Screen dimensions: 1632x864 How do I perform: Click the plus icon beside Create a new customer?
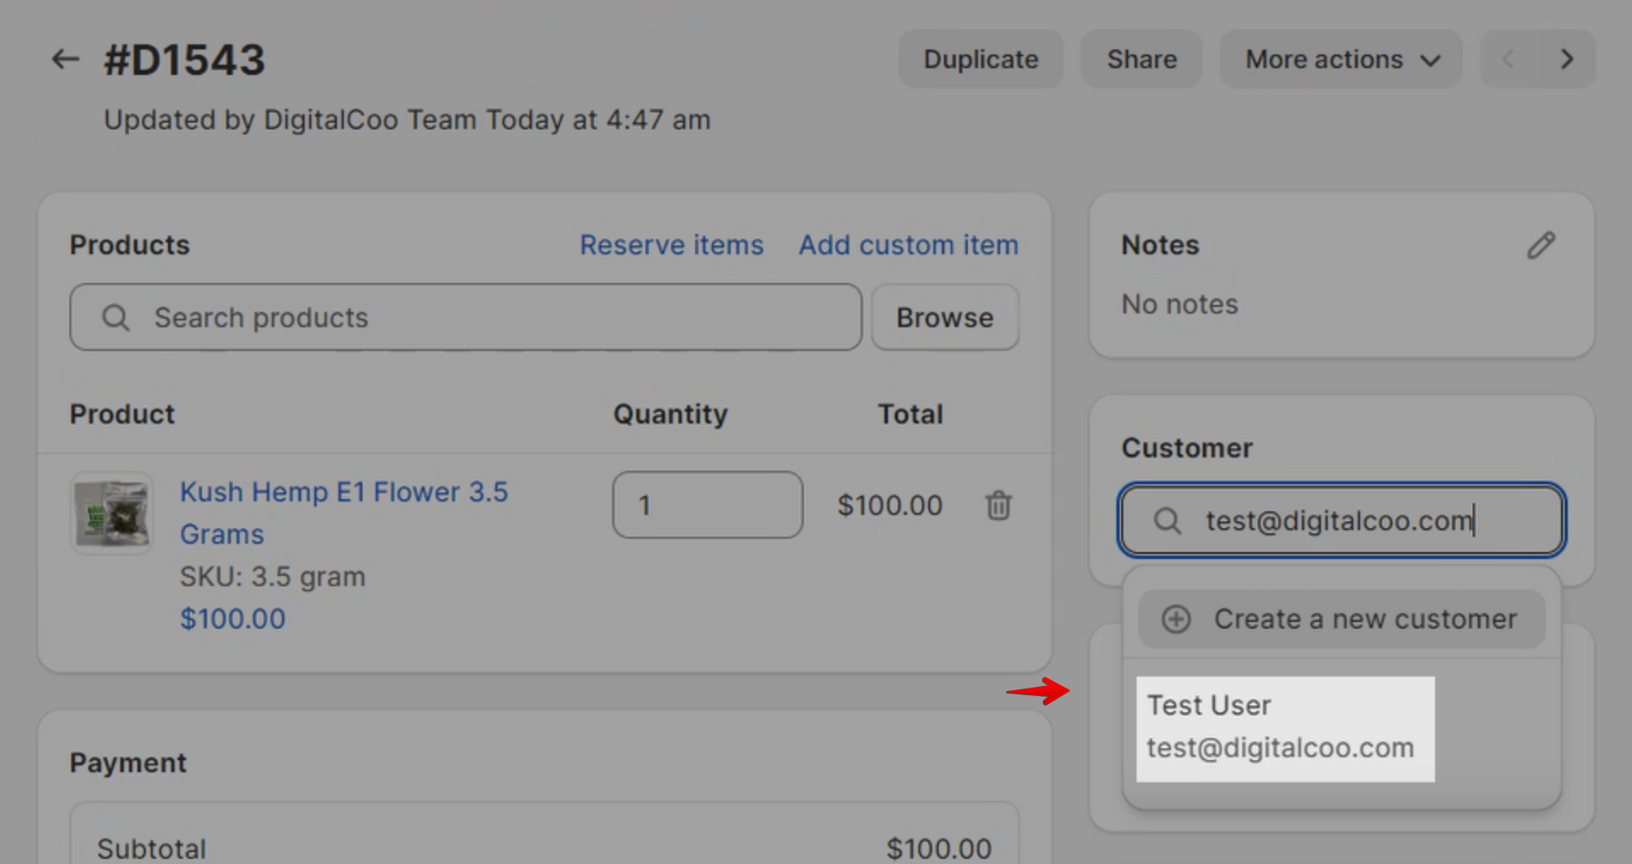pos(1175,619)
